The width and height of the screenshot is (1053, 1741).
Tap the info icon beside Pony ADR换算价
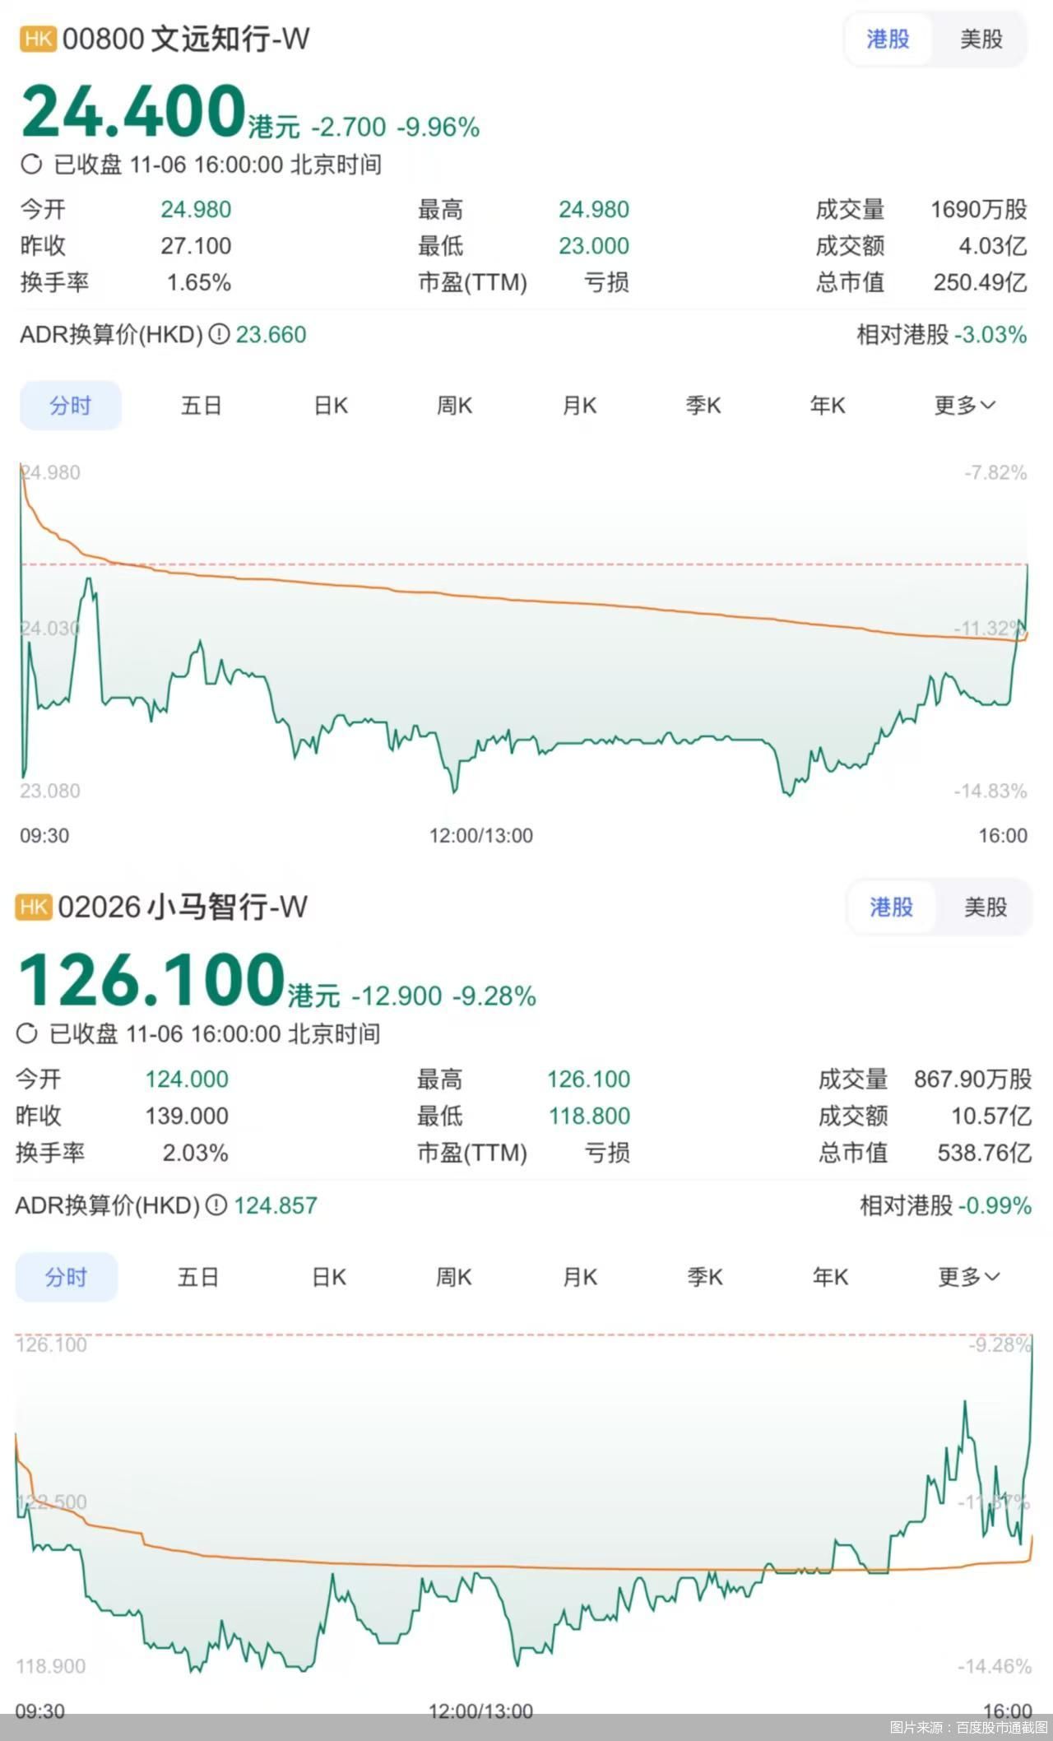[216, 1205]
